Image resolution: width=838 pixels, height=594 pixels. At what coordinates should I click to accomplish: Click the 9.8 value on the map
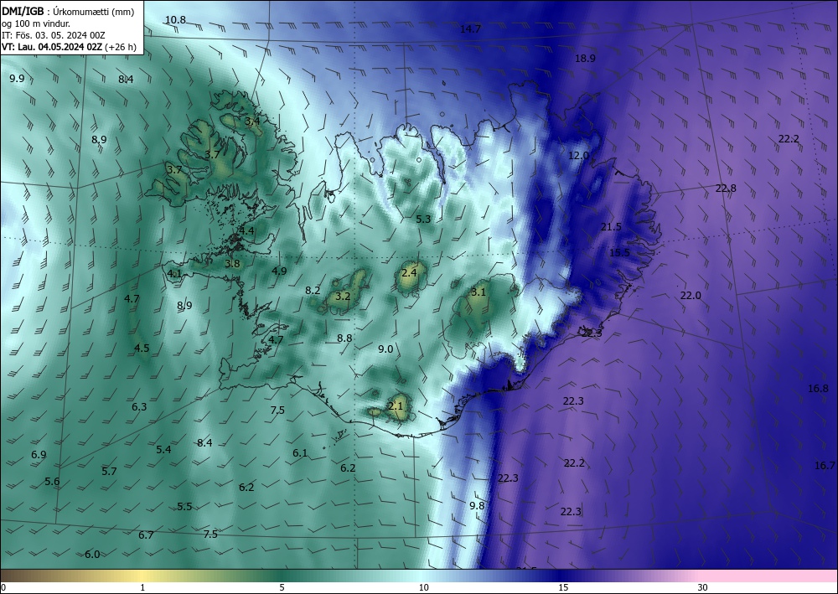pos(477,505)
